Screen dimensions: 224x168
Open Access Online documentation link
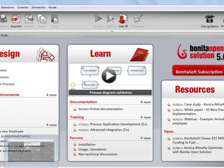[x=101, y=109]
